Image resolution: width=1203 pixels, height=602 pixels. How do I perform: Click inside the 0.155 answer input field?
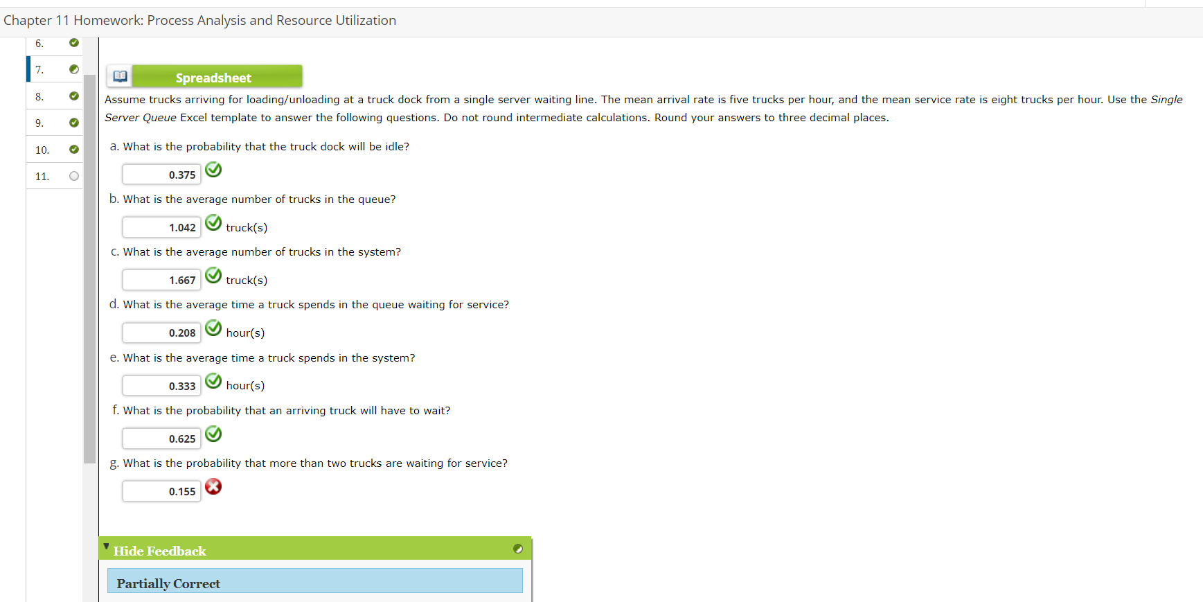click(x=161, y=490)
